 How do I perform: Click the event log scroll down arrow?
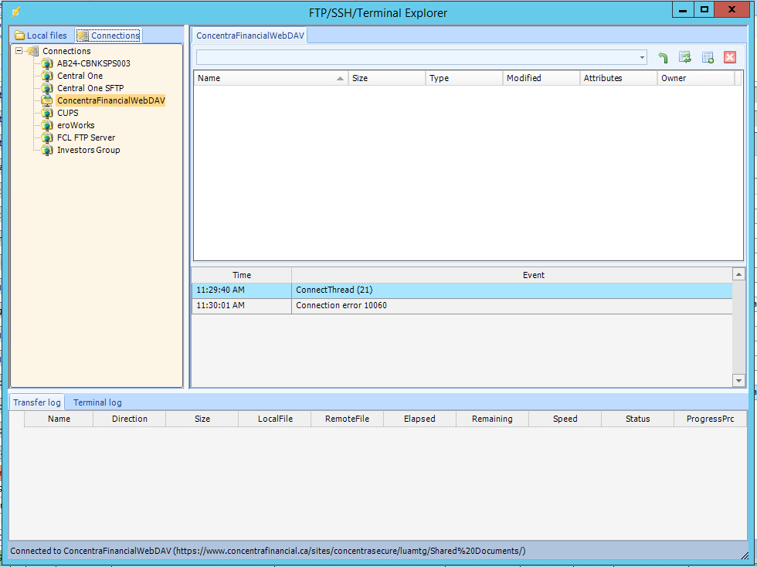click(x=738, y=380)
